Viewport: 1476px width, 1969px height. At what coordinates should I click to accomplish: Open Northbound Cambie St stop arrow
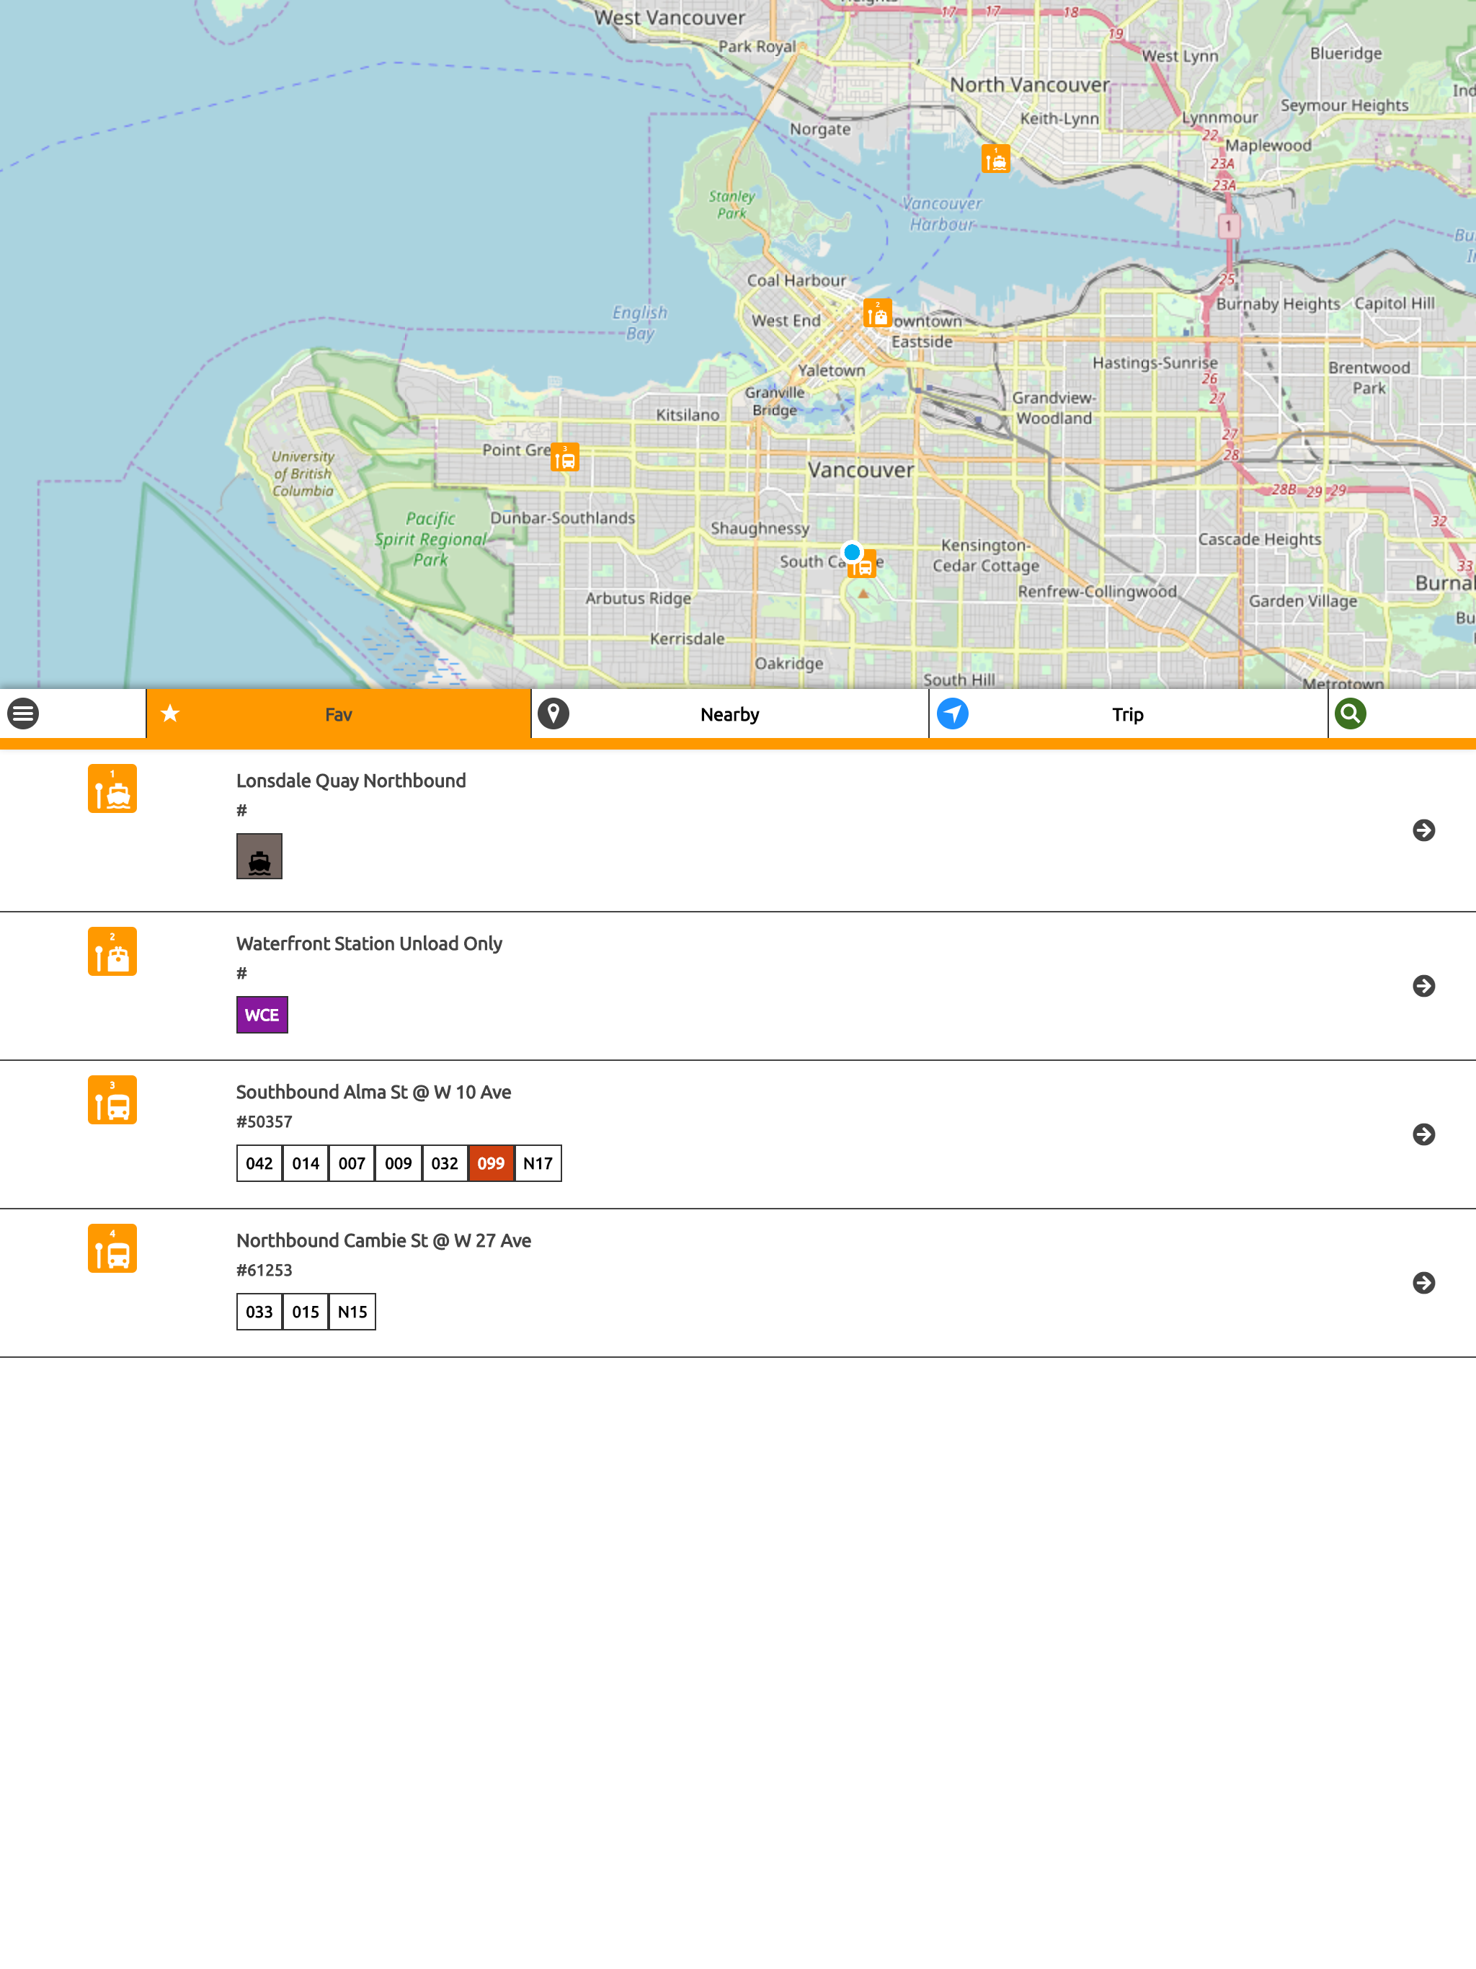point(1423,1284)
